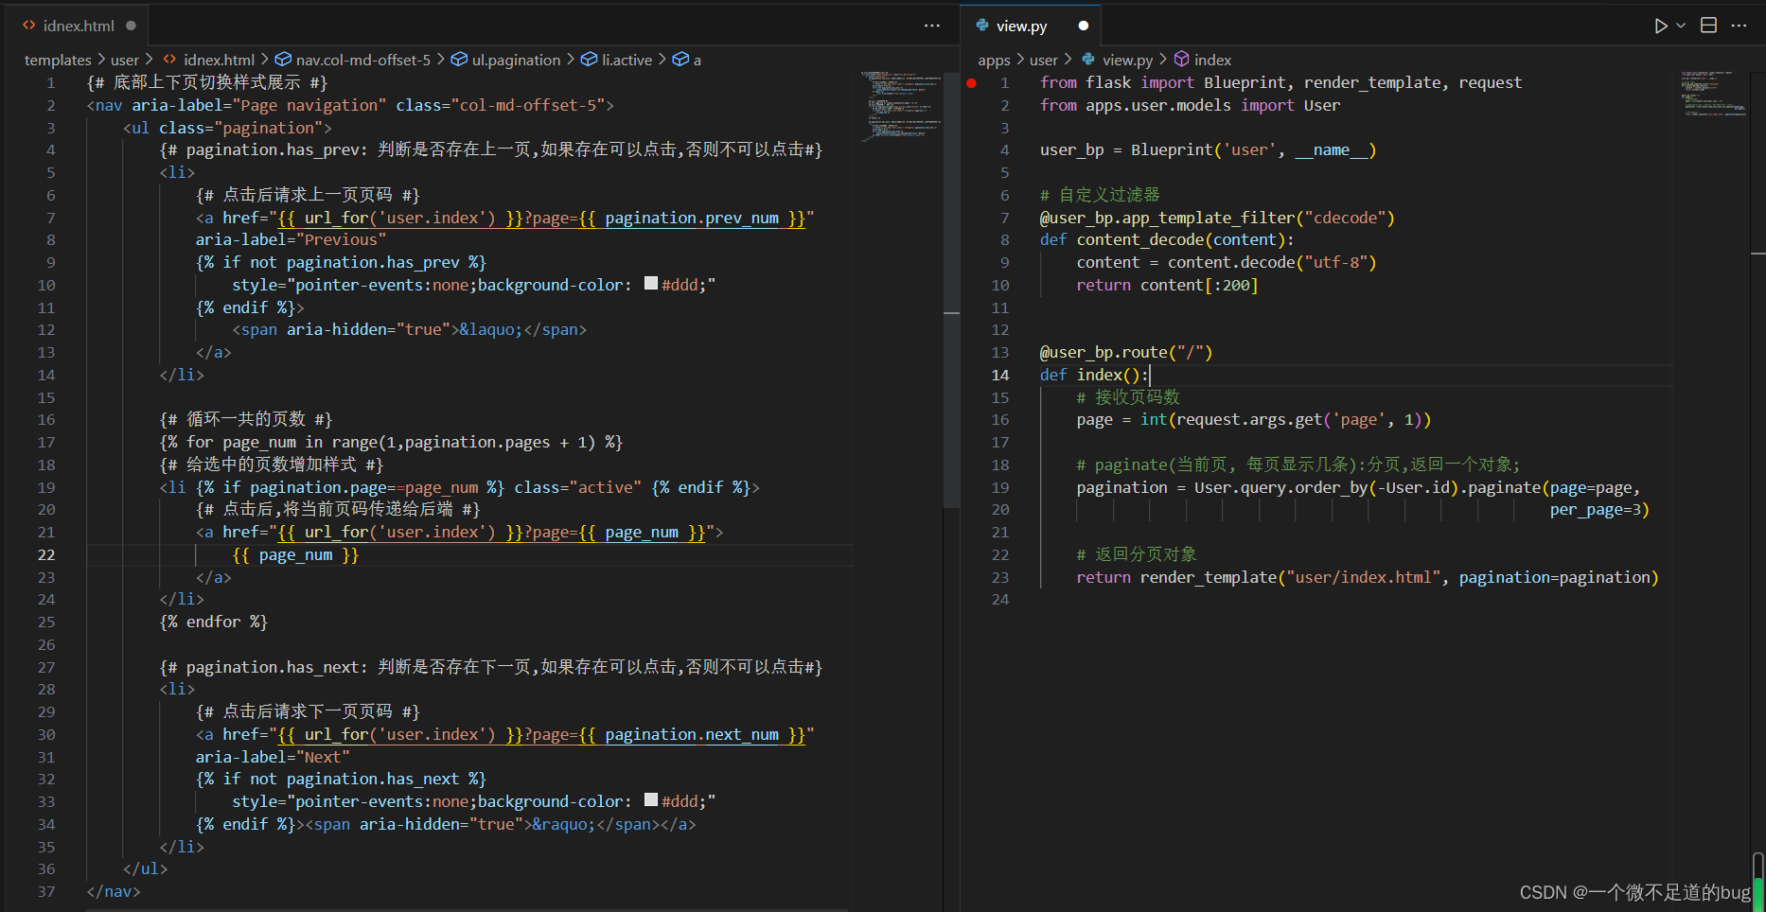1766x912 pixels.
Task: Click 'Blueprint' in user_bp assignment line
Action: [x=1172, y=149]
